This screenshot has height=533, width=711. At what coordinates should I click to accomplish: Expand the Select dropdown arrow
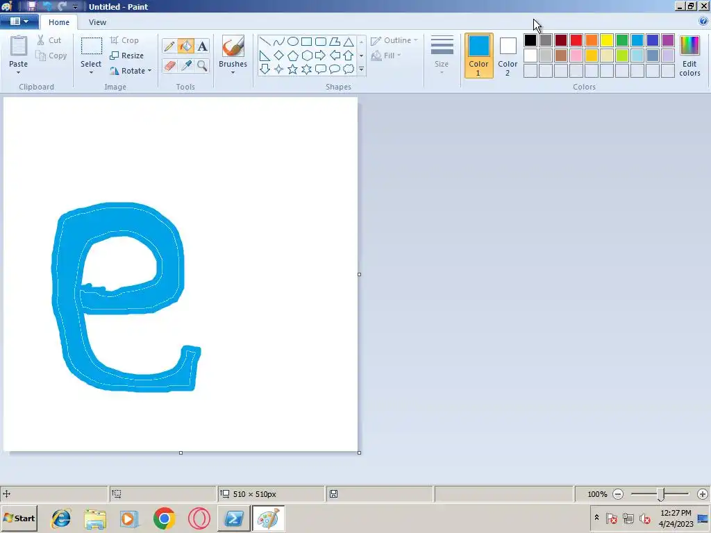click(x=91, y=72)
